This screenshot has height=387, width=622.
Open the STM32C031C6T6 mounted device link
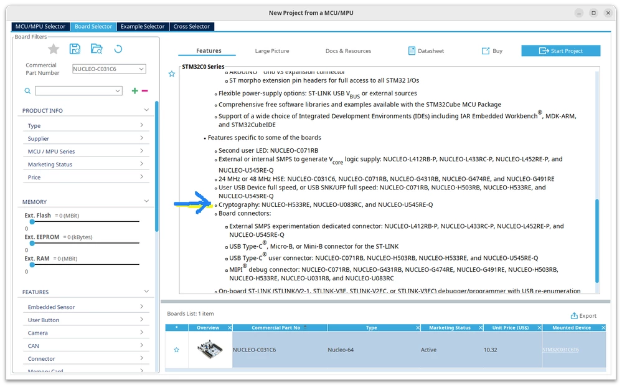pyautogui.click(x=560, y=350)
